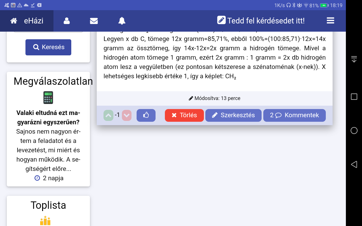Open the hamburger menu
362x226 pixels.
click(330, 21)
